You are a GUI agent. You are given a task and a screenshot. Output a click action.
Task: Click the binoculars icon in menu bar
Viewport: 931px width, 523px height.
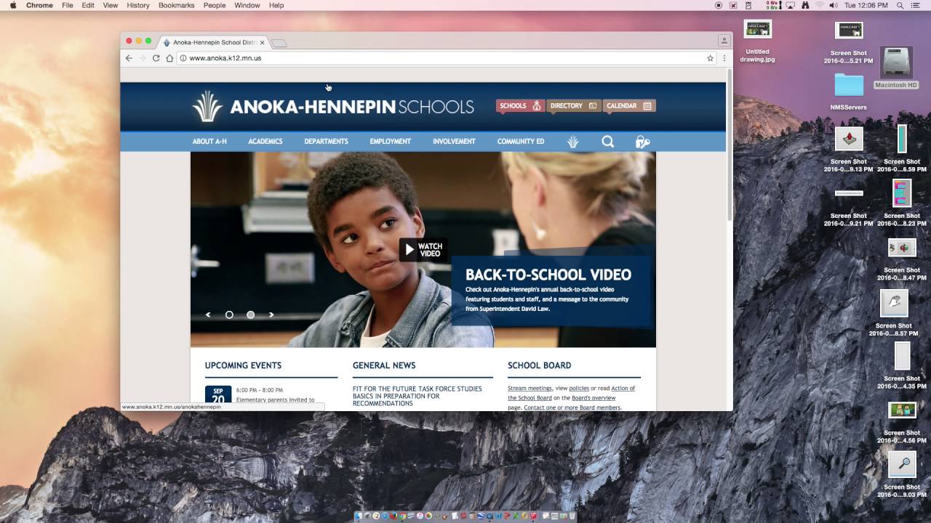click(805, 5)
